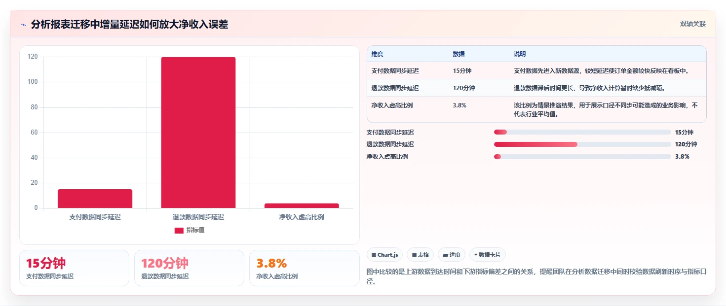Select the 进度 tag chip

(x=452, y=255)
